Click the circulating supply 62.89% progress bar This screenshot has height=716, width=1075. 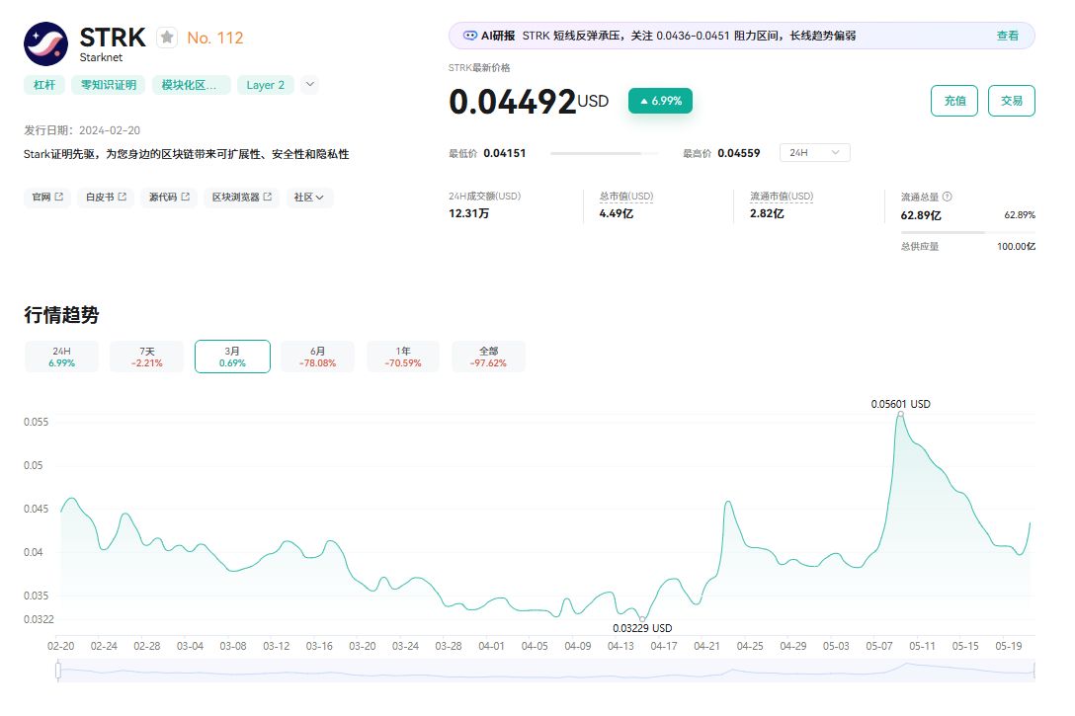pyautogui.click(x=968, y=232)
